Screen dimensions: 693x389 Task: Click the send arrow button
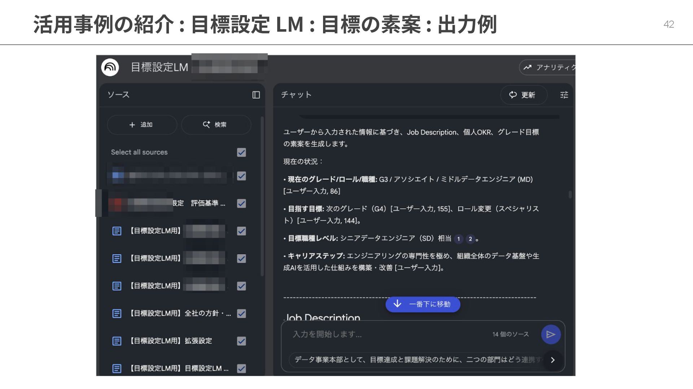[550, 334]
